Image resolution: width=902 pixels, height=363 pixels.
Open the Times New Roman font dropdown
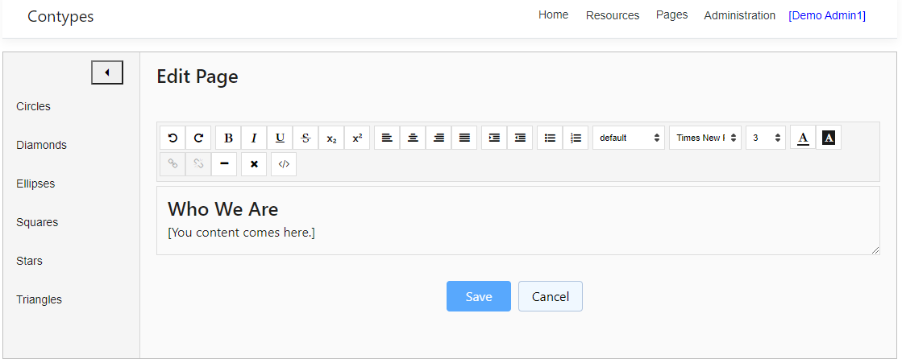(x=705, y=138)
